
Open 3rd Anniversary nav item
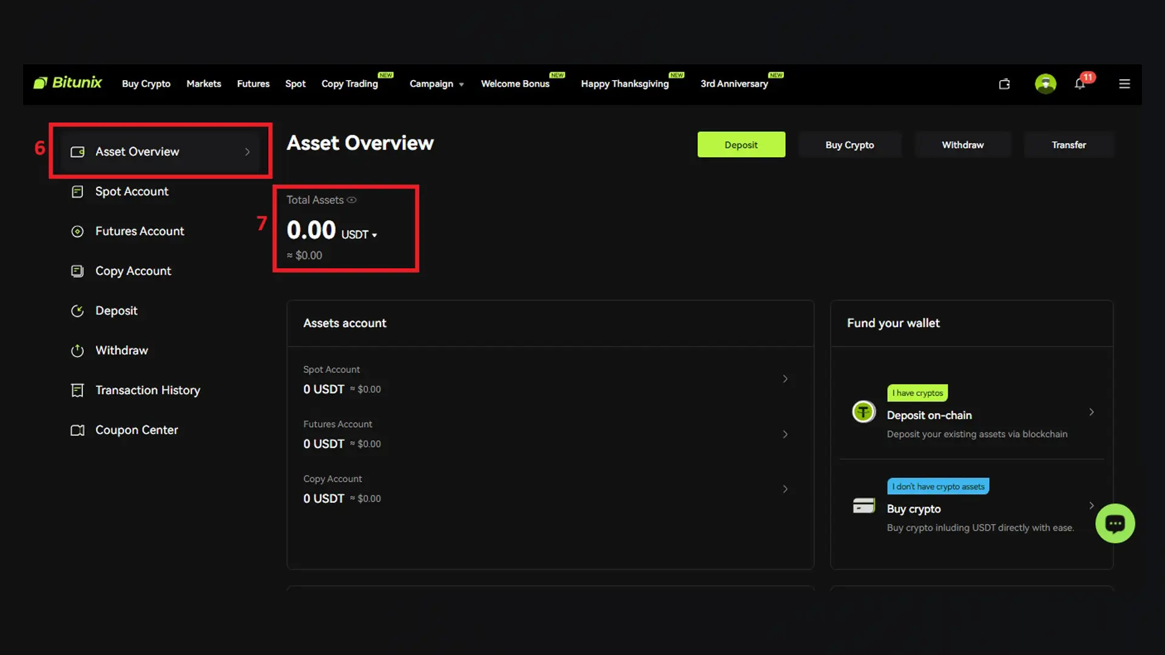click(734, 84)
